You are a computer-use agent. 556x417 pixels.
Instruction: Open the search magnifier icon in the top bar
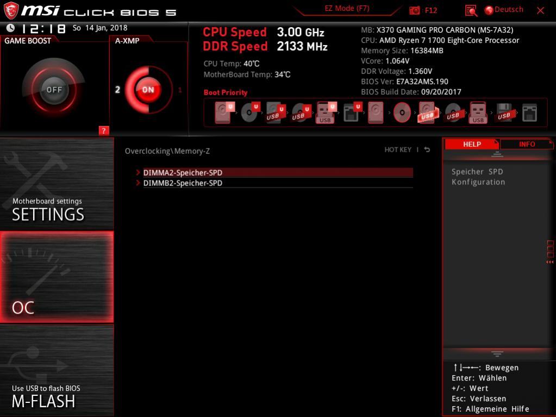(471, 11)
